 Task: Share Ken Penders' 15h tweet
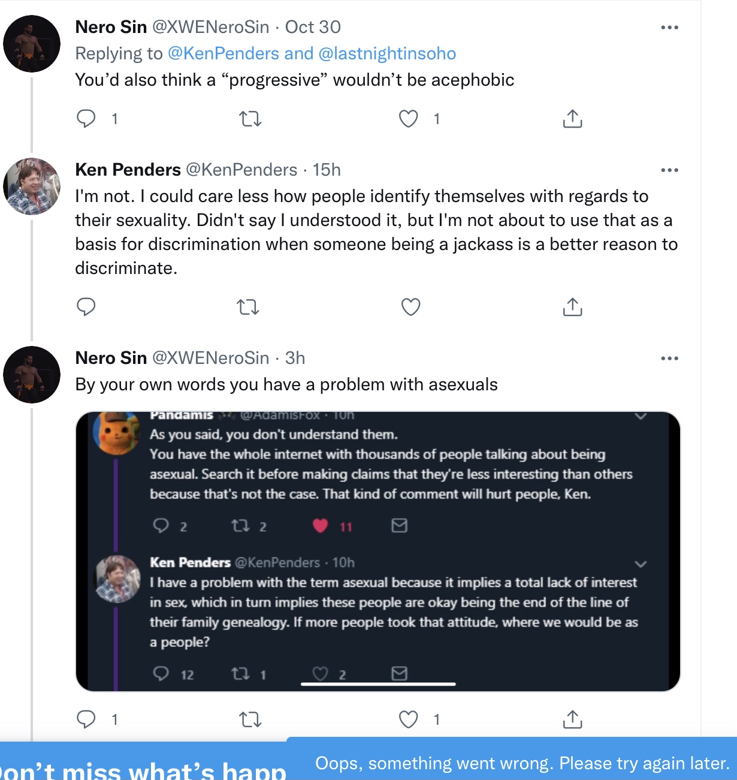[x=572, y=307]
